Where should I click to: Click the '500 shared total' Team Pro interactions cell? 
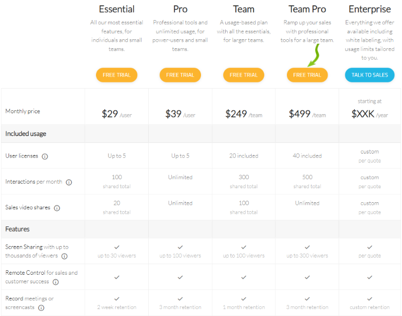(x=307, y=182)
